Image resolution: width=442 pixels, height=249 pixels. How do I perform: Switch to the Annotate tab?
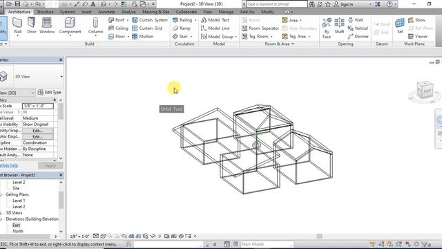point(106,12)
